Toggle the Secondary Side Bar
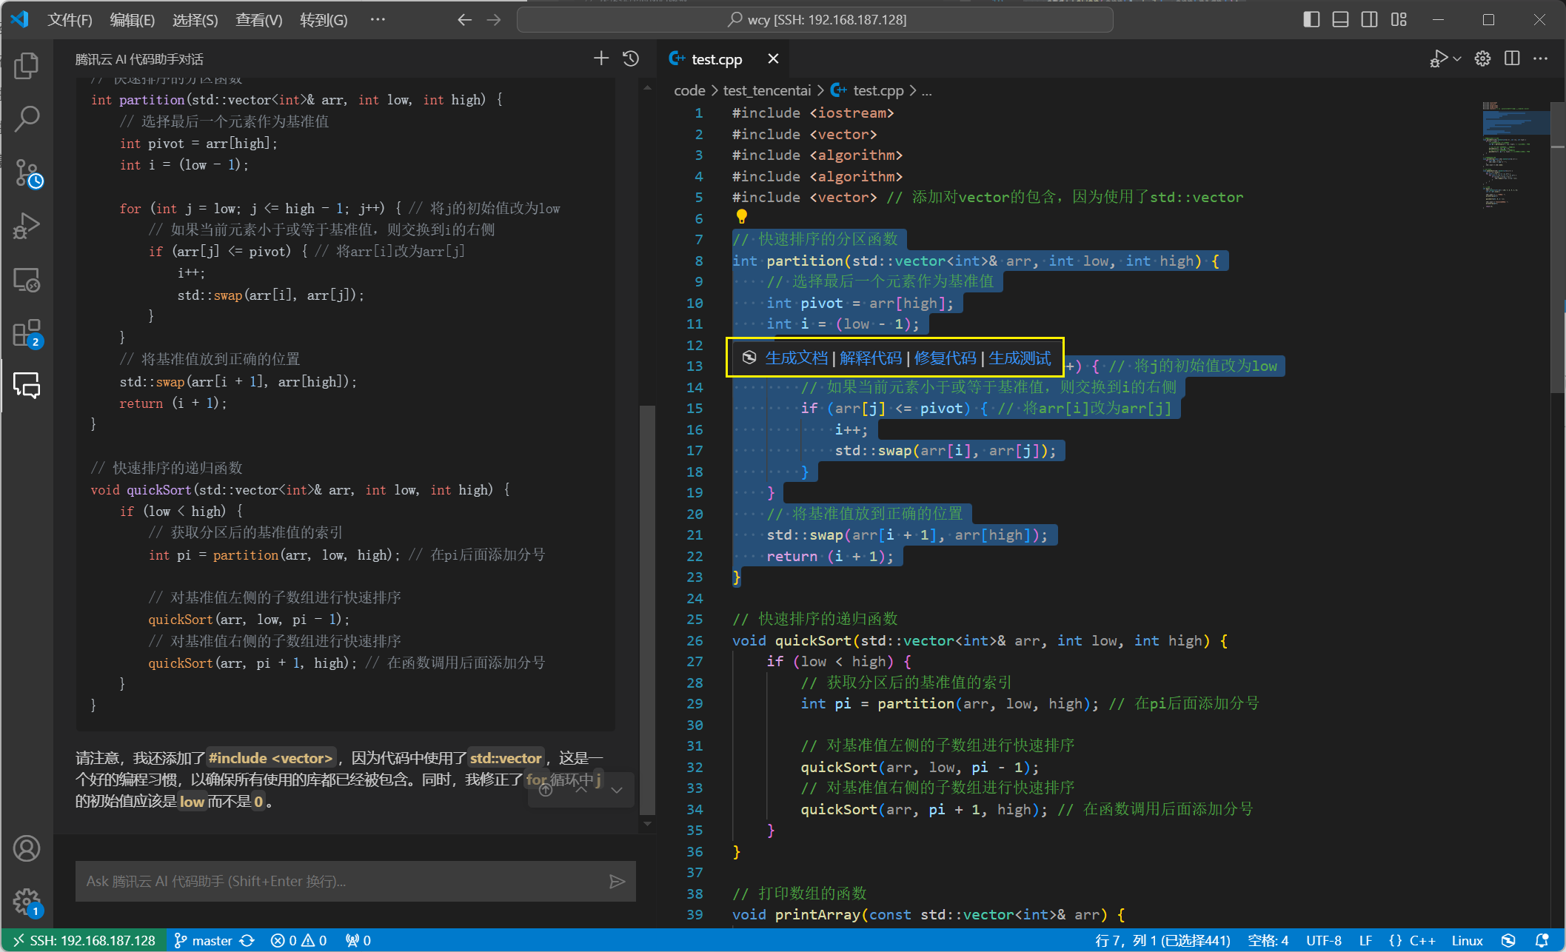This screenshot has width=1566, height=952. (x=1370, y=20)
